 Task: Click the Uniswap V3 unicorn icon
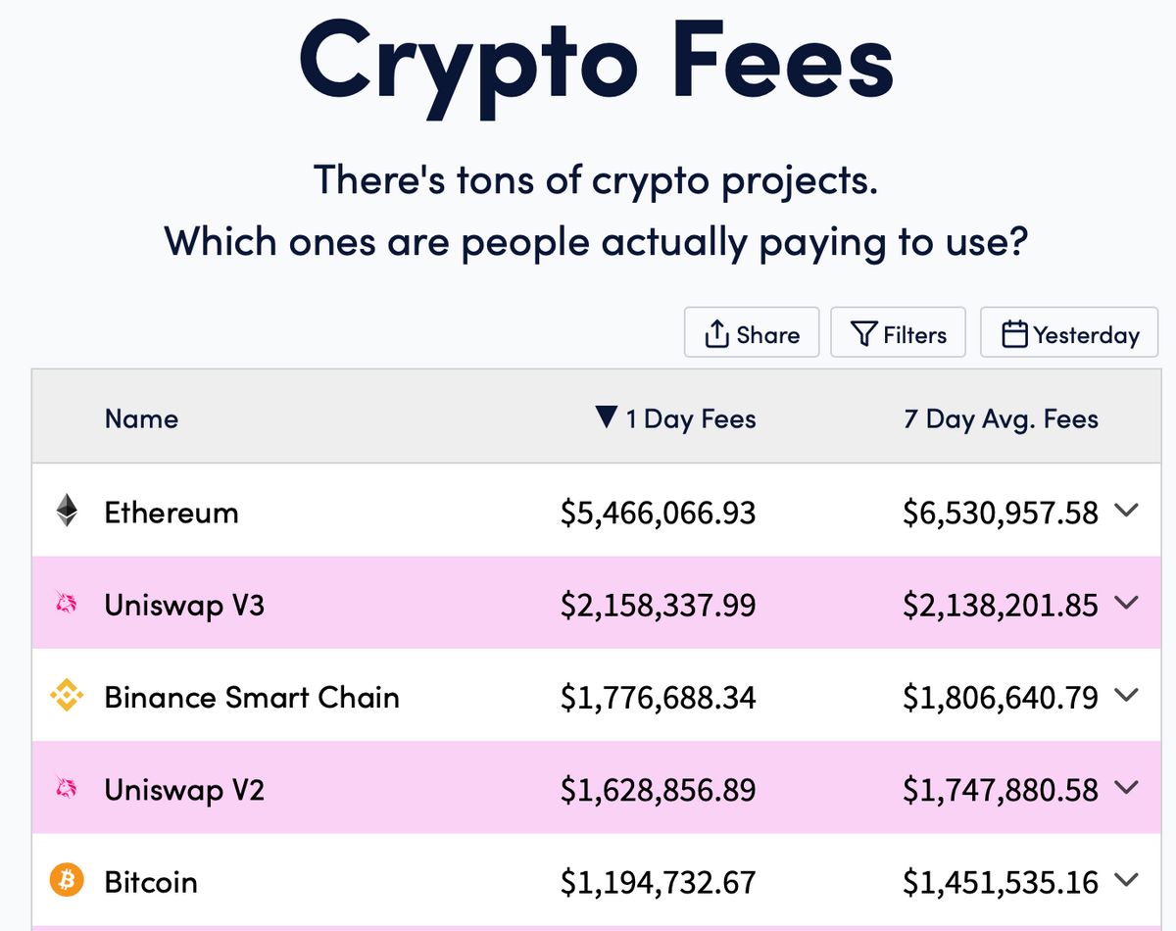[x=67, y=605]
